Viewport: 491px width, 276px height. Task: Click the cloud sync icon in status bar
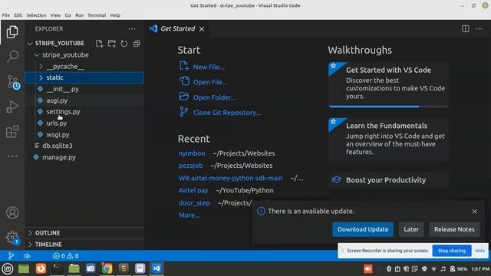(x=27, y=256)
